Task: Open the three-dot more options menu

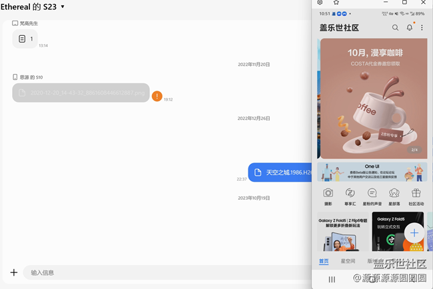Action: [422, 28]
